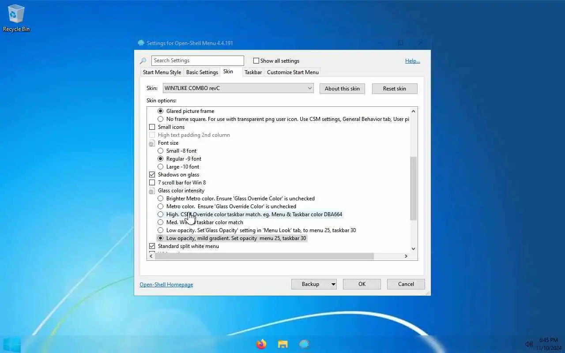The height and width of the screenshot is (353, 565).
Task: Select High CSM Override color option
Action: pos(161,214)
